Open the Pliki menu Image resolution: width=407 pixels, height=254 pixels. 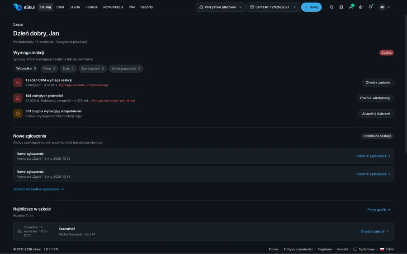pos(132,7)
